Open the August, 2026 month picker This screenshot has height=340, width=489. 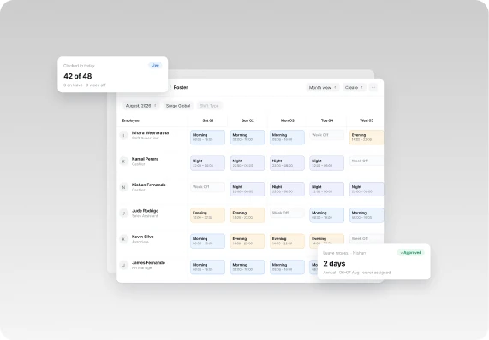click(x=141, y=106)
